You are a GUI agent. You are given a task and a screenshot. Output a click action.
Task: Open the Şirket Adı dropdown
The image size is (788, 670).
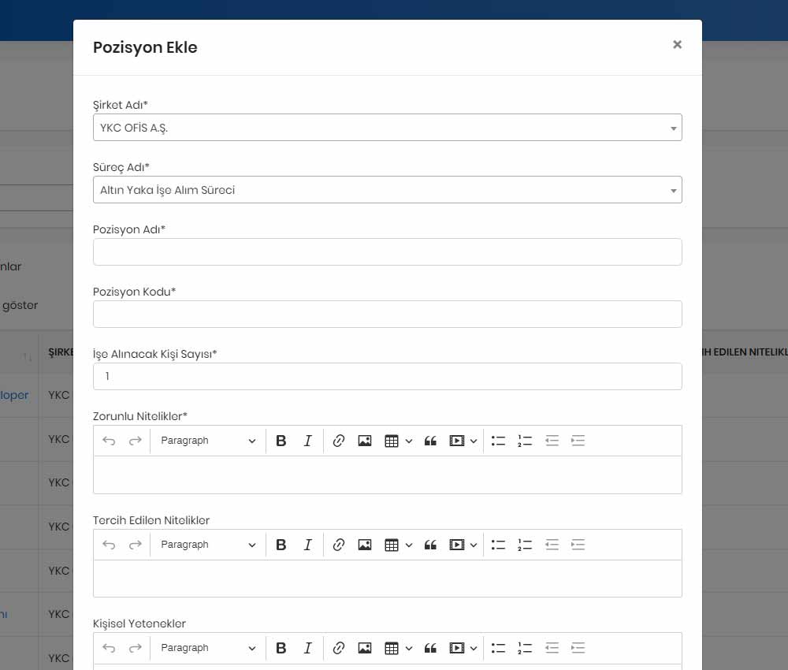click(388, 128)
